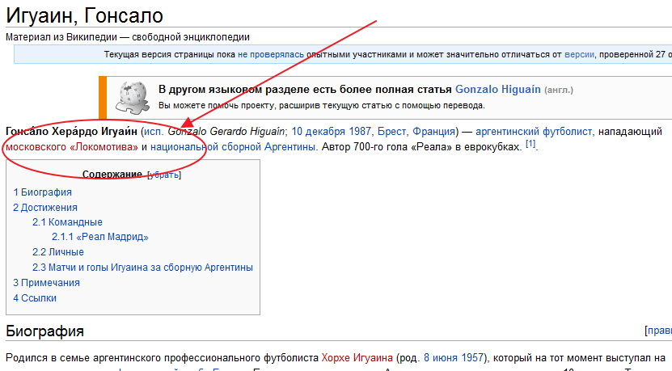The height and width of the screenshot is (371, 672).
Task: Click the 'исп.' language link
Action: click(154, 131)
